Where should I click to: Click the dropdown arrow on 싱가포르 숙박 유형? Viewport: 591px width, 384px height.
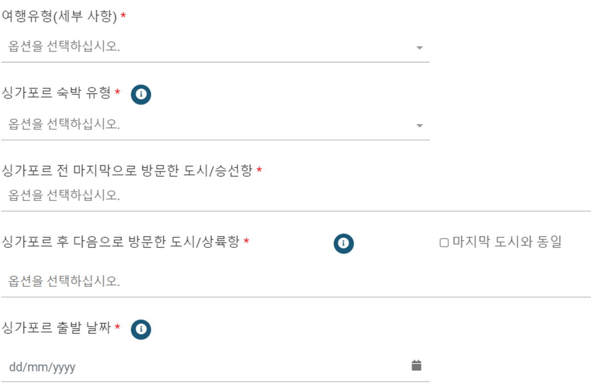click(419, 126)
